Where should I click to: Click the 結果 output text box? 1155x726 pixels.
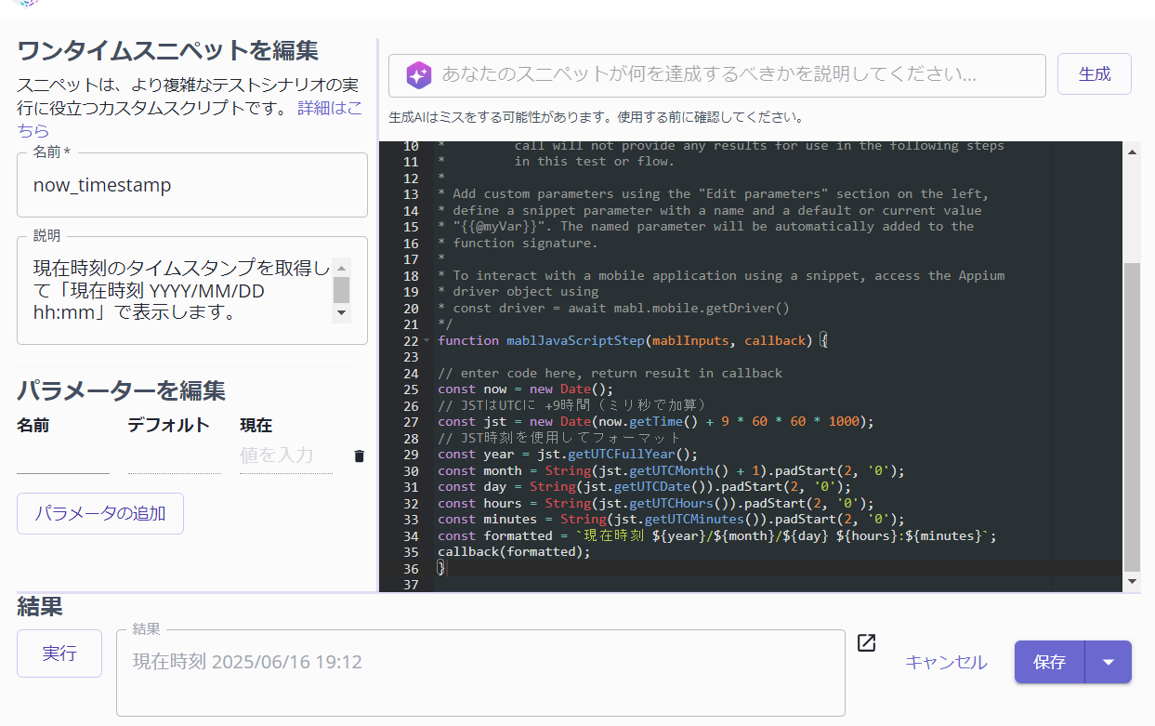[x=480, y=672]
